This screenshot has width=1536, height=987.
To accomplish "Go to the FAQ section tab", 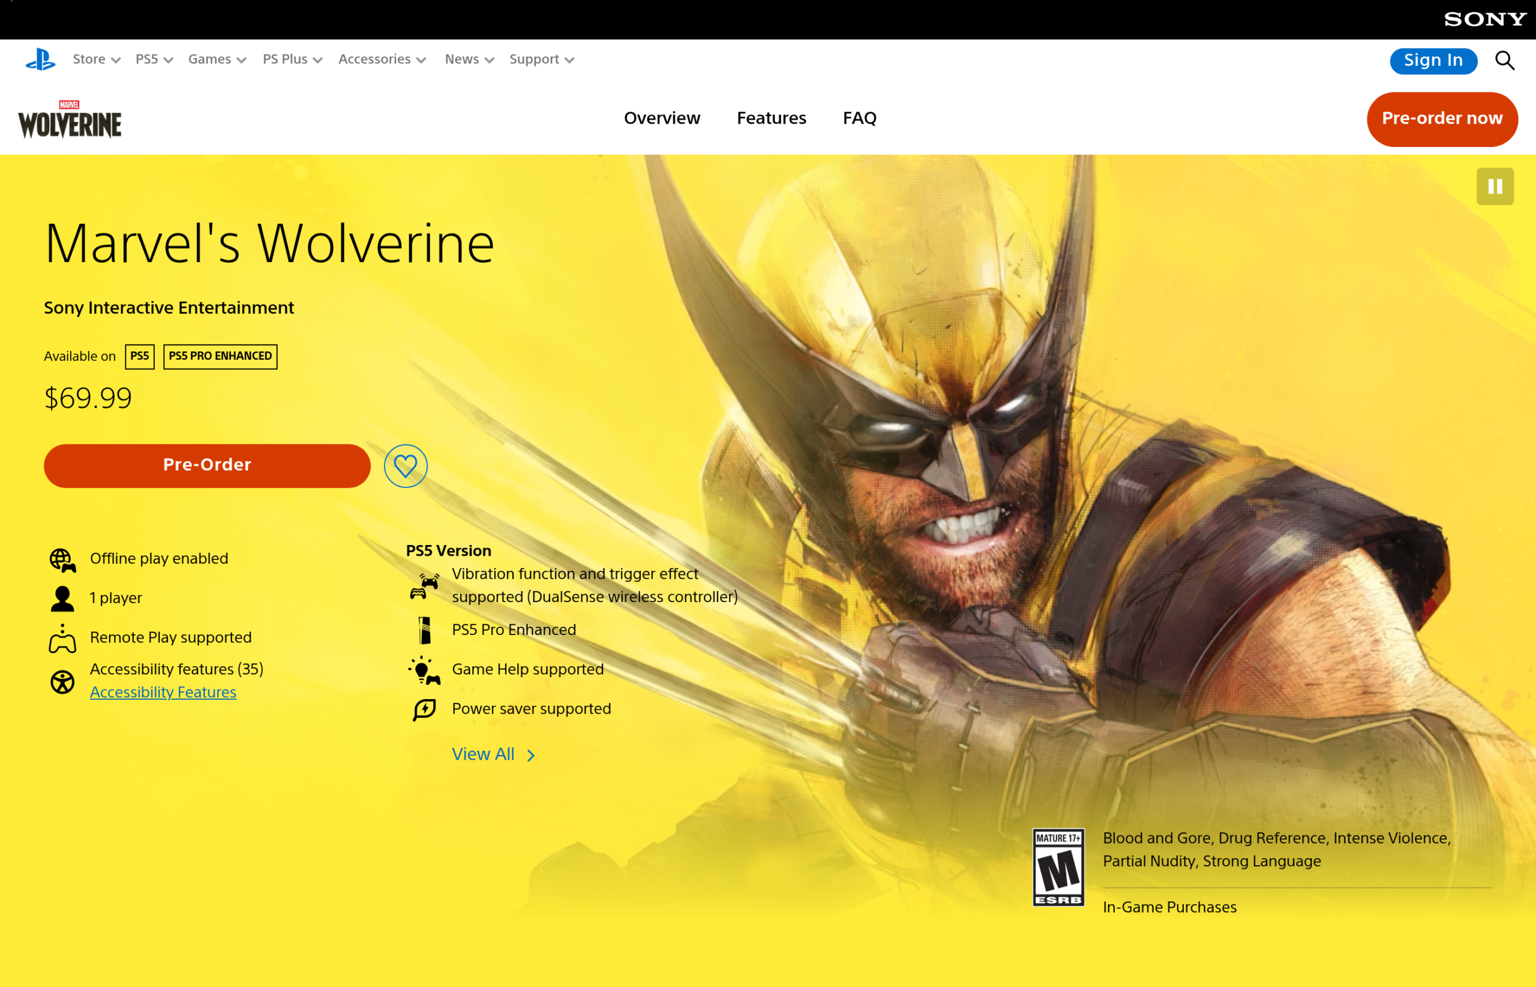I will coord(859,119).
